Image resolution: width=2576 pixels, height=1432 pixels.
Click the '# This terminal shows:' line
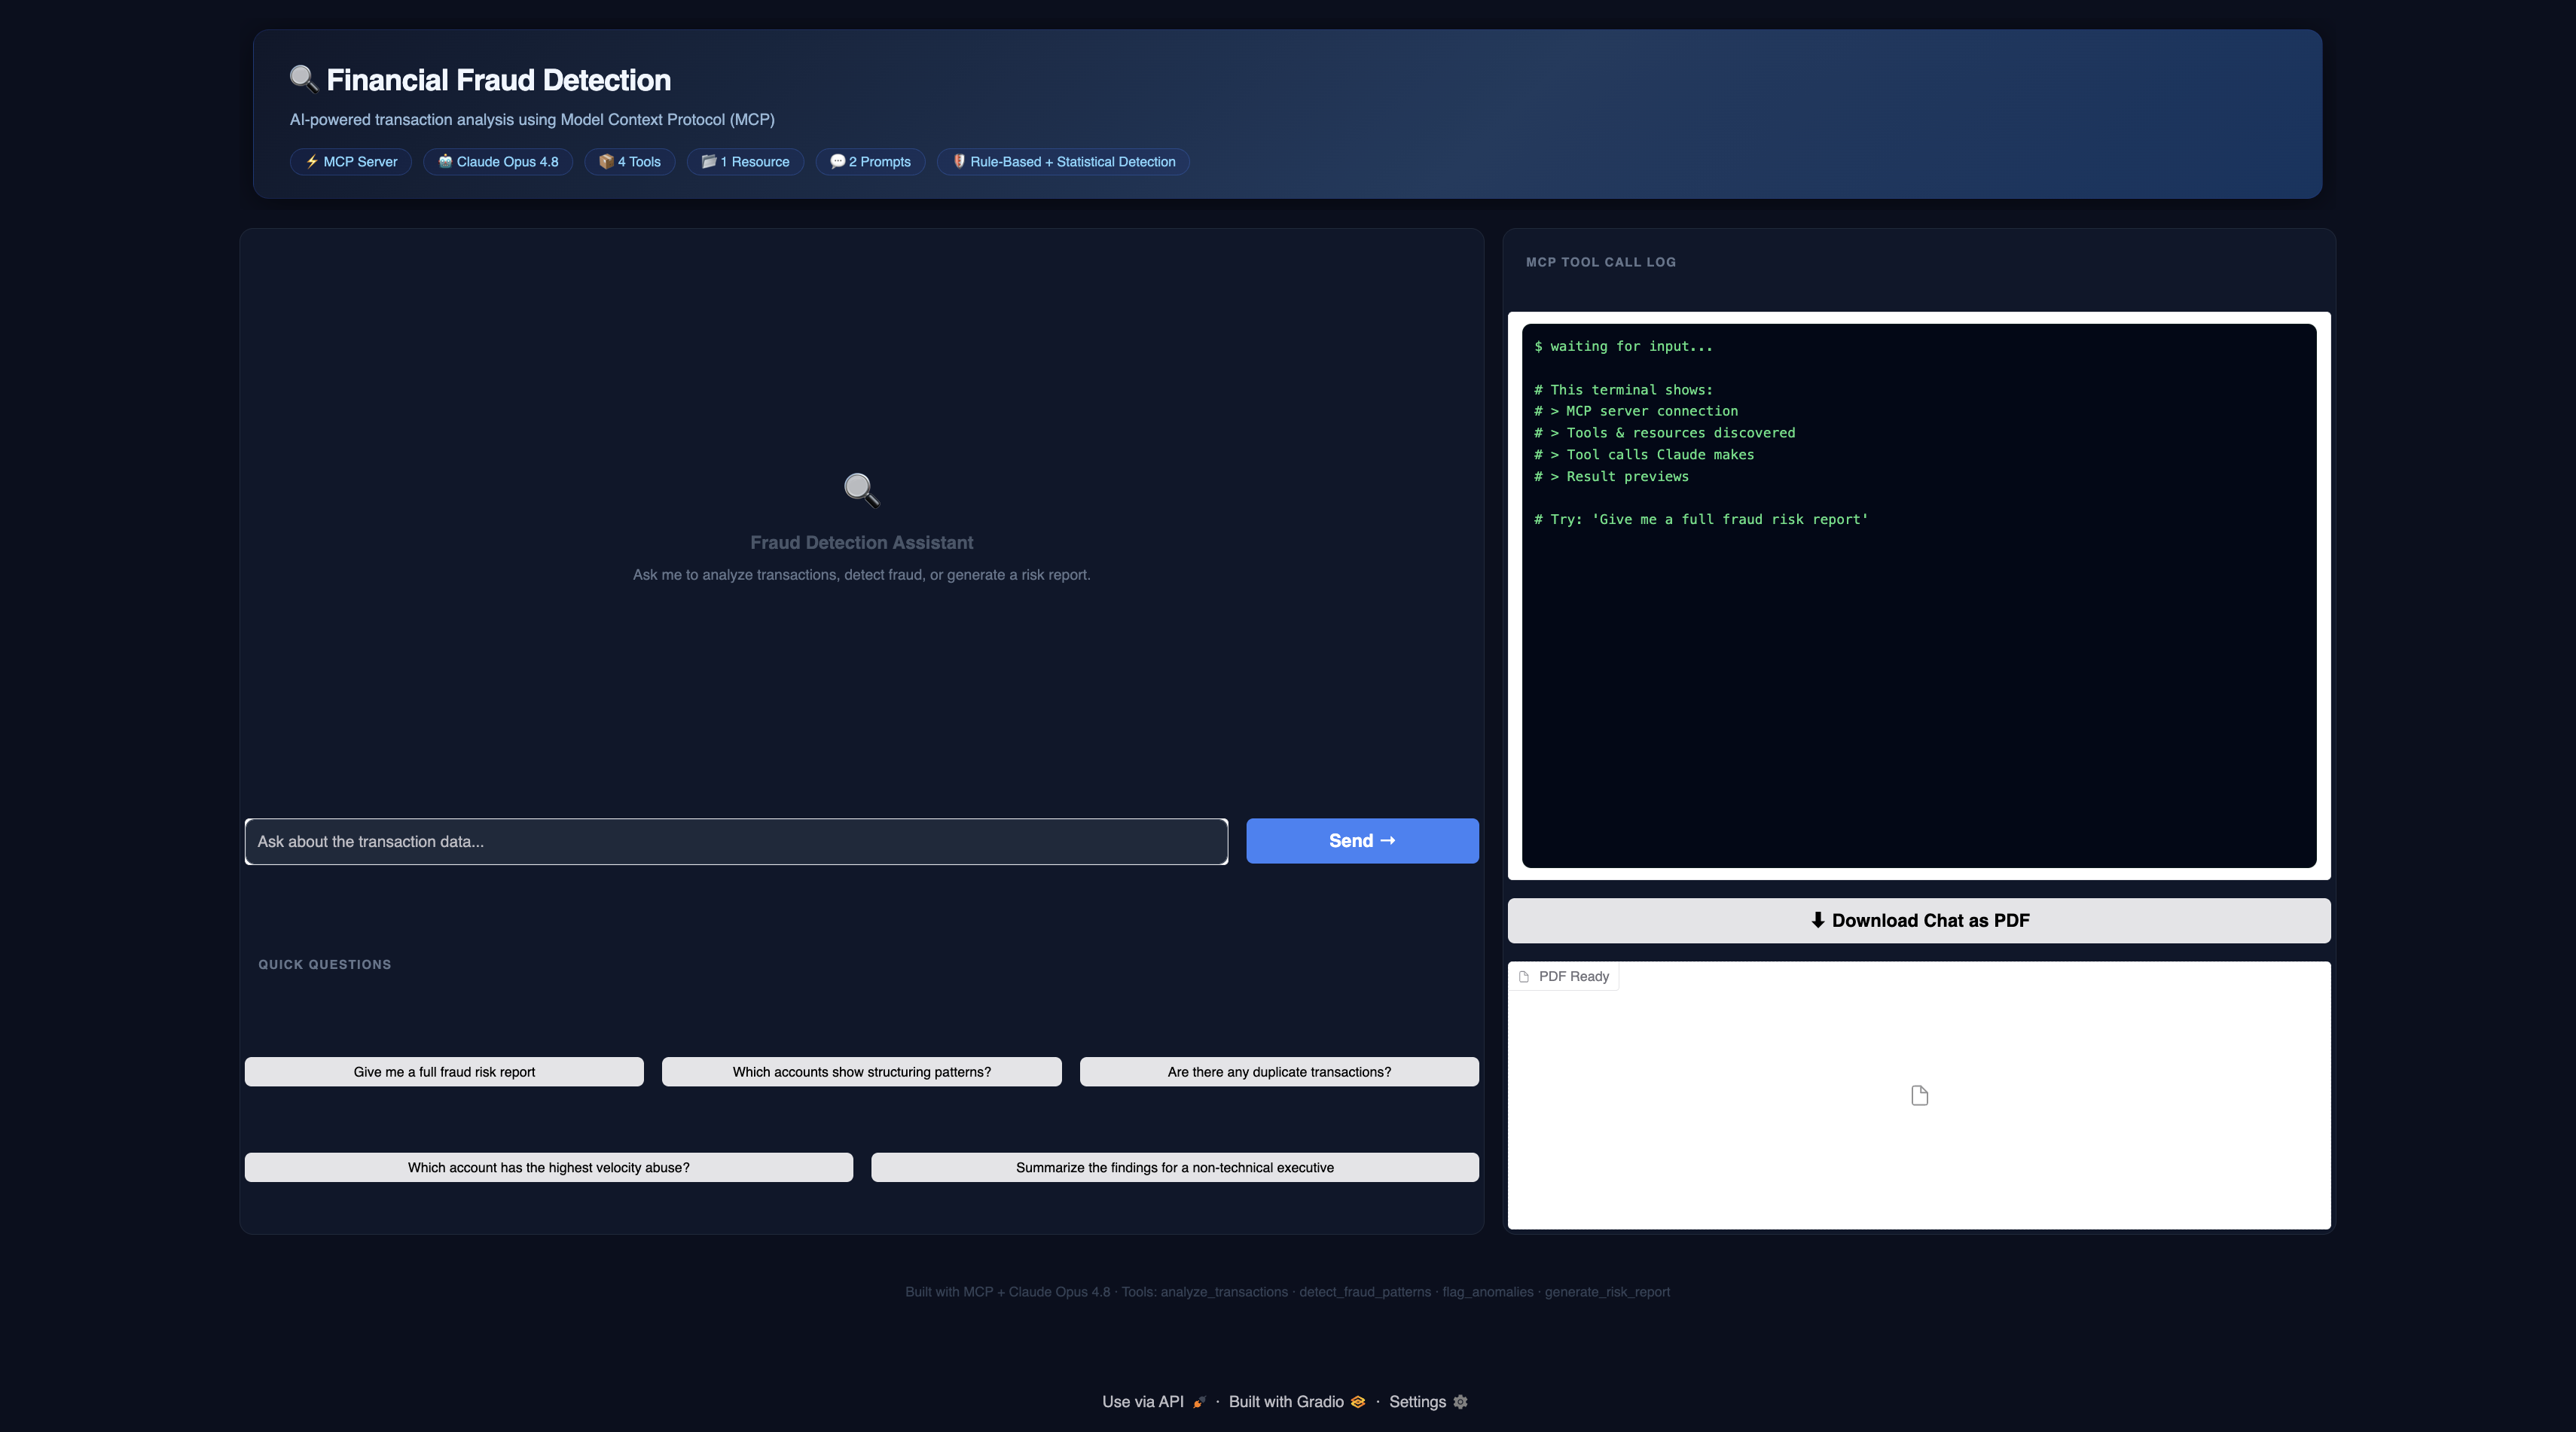click(1623, 390)
